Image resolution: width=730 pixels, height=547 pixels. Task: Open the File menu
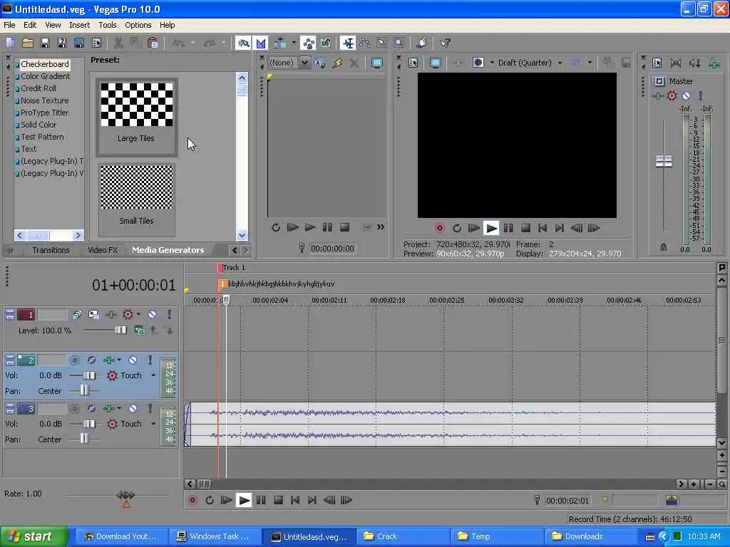[9, 25]
